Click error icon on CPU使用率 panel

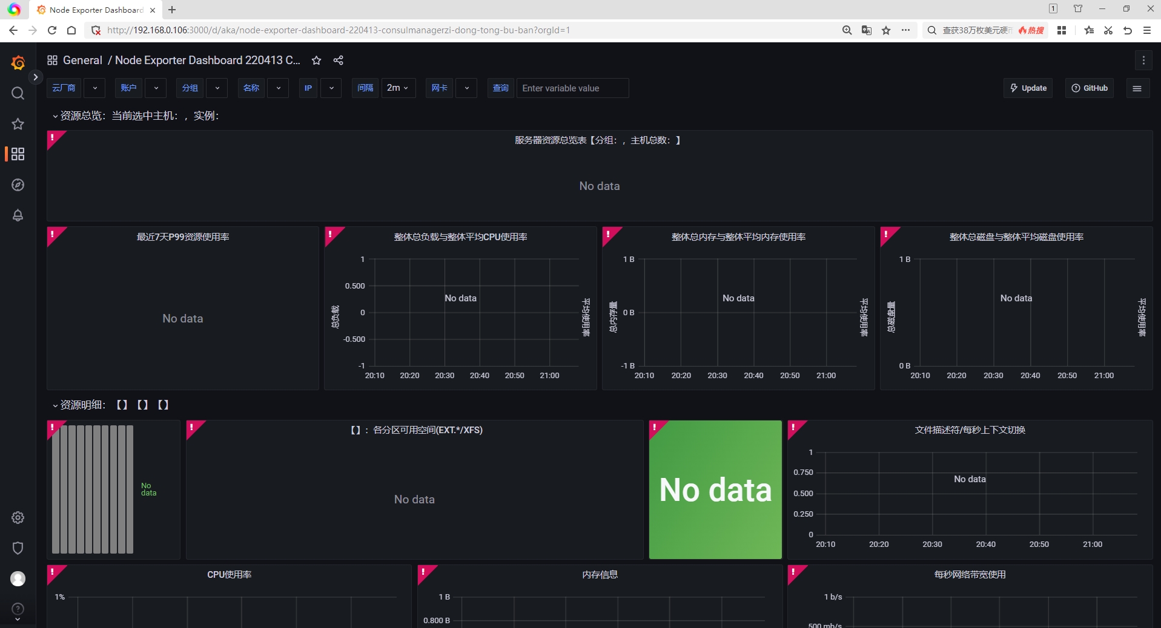pyautogui.click(x=53, y=572)
